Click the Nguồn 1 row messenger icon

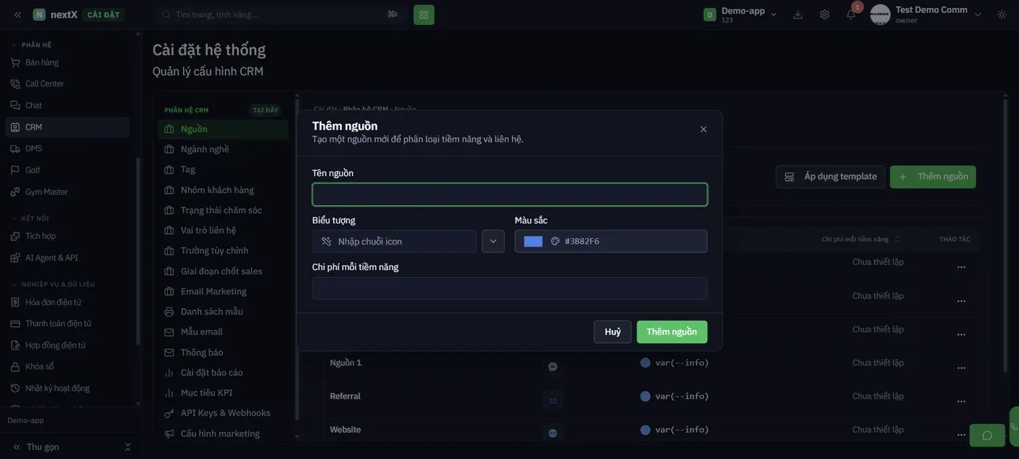(x=553, y=367)
